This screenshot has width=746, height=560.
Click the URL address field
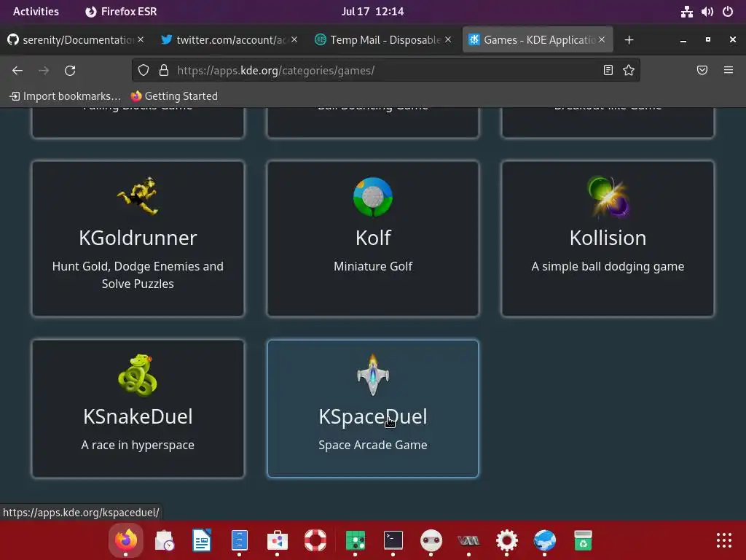[x=385, y=71]
